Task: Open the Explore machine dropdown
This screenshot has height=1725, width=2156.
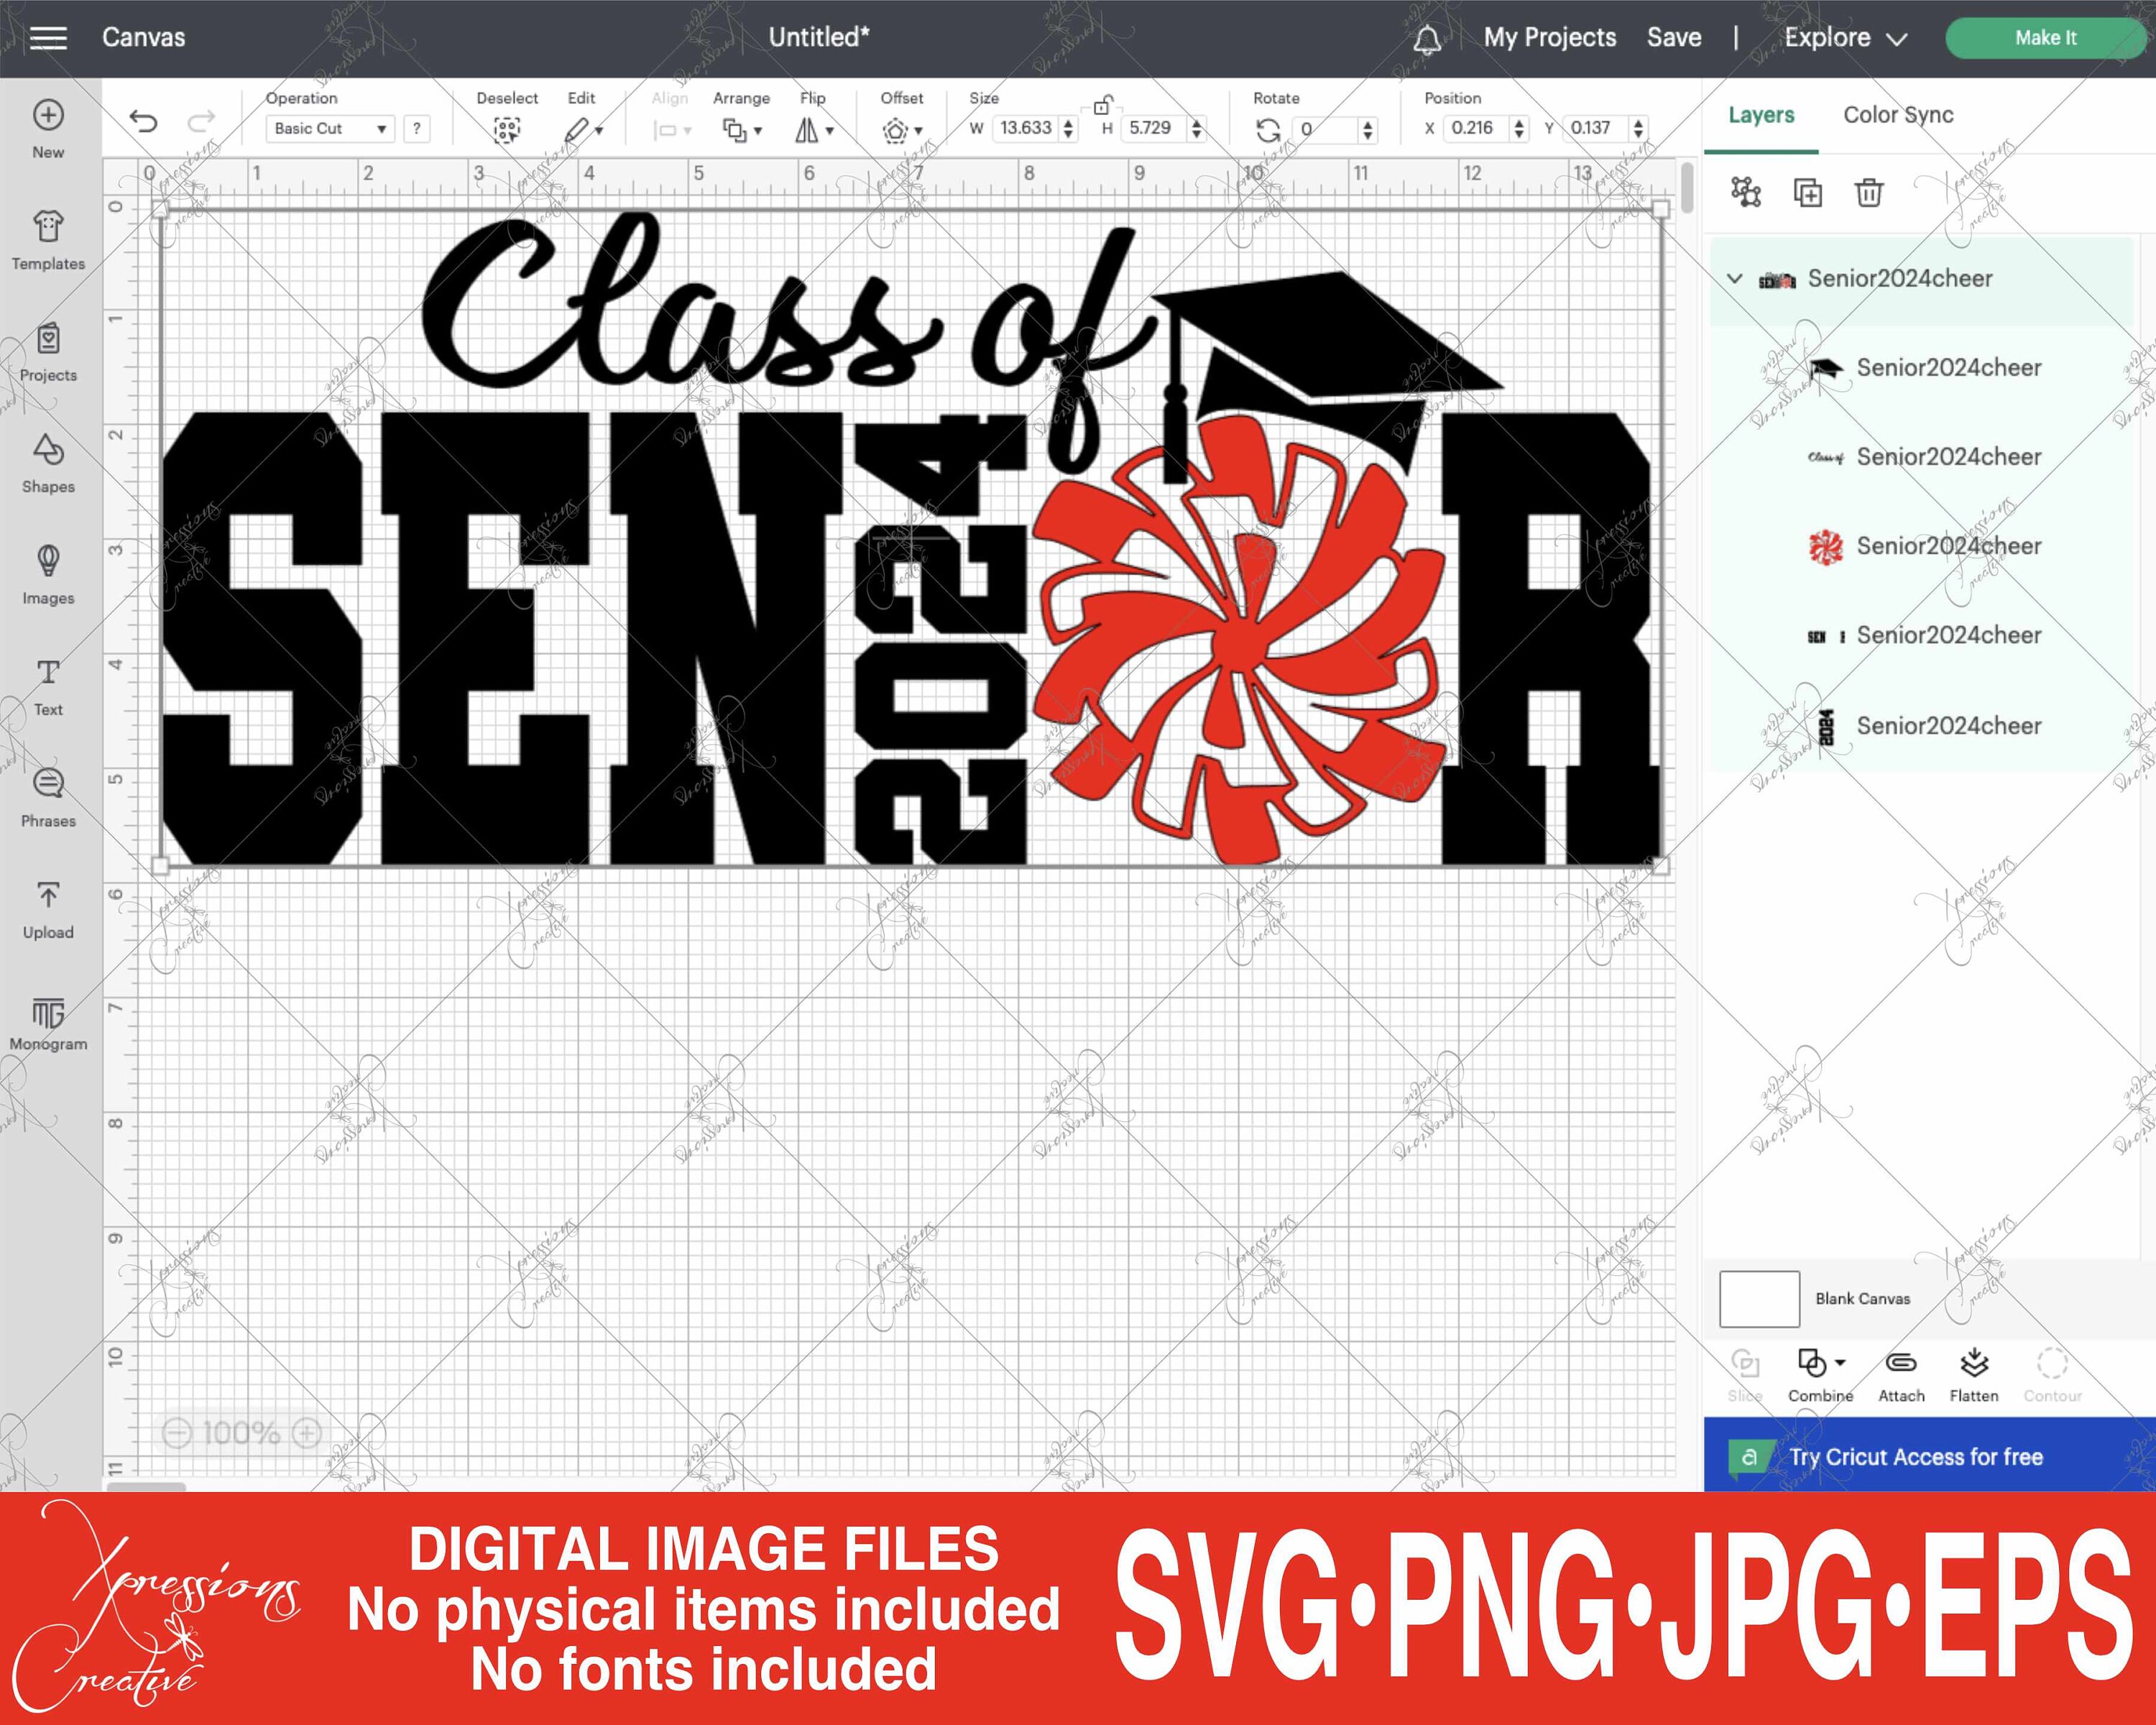Action: pos(1846,38)
